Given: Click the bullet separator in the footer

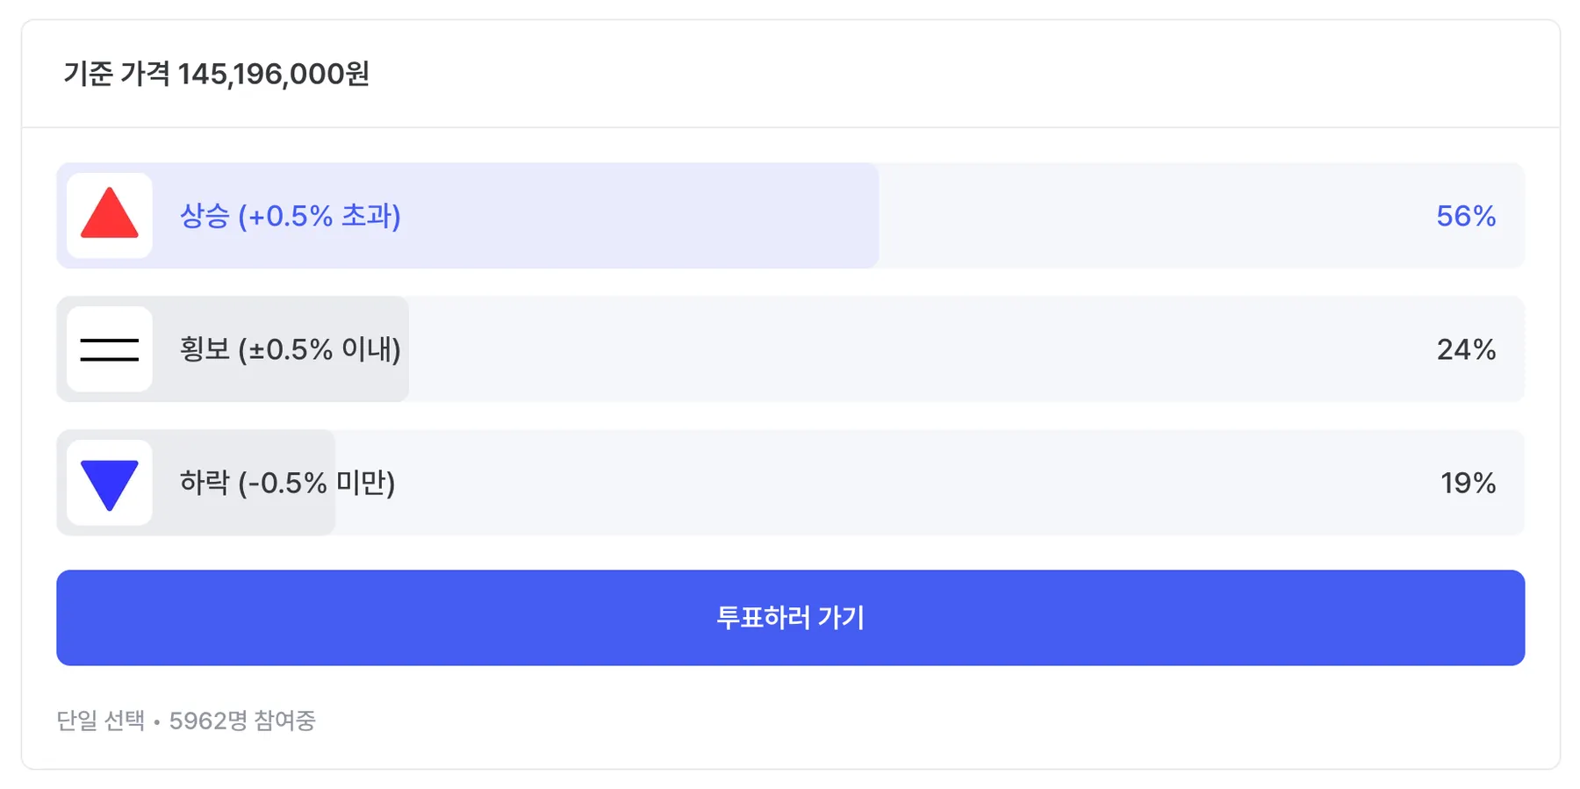Looking at the screenshot, I should click(156, 721).
